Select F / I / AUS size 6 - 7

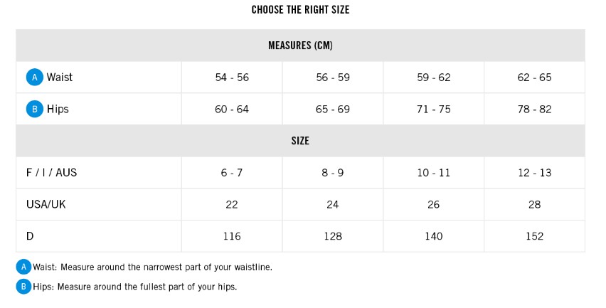232,173
